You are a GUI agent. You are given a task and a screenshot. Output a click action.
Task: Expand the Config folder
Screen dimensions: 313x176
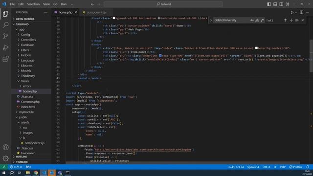tap(25, 35)
